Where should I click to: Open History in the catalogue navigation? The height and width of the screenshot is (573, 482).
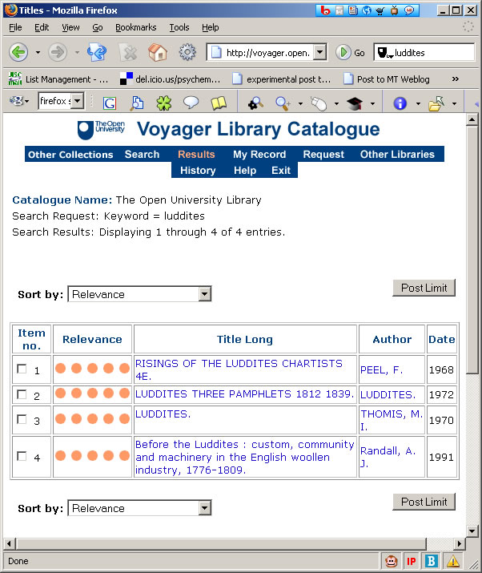[x=198, y=170]
